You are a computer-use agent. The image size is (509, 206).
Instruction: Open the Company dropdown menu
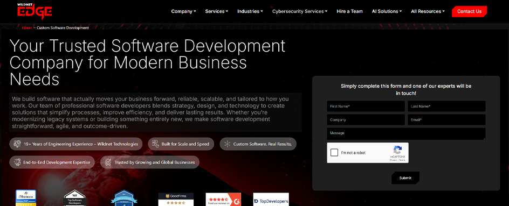point(183,11)
